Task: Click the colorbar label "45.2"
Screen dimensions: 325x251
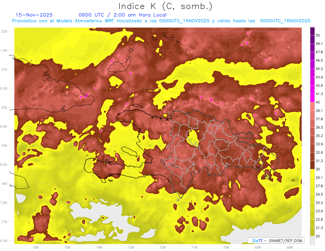Action: click(x=319, y=69)
